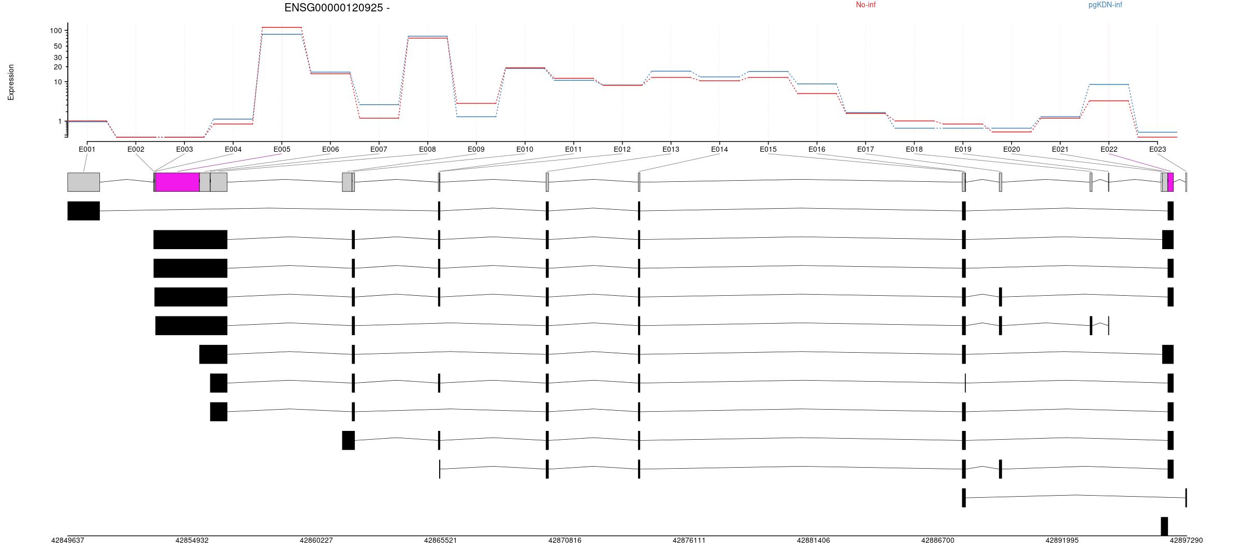Click exon label E008
The image size is (1243, 549).
[427, 149]
